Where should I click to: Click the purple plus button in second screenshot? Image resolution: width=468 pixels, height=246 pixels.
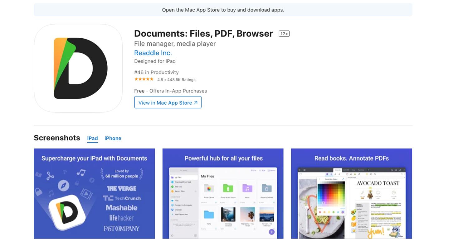271,232
